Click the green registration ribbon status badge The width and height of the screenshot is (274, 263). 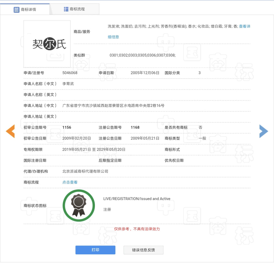pos(79,205)
